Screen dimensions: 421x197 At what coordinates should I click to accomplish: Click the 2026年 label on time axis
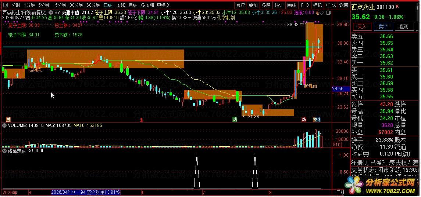click(x=10, y=192)
